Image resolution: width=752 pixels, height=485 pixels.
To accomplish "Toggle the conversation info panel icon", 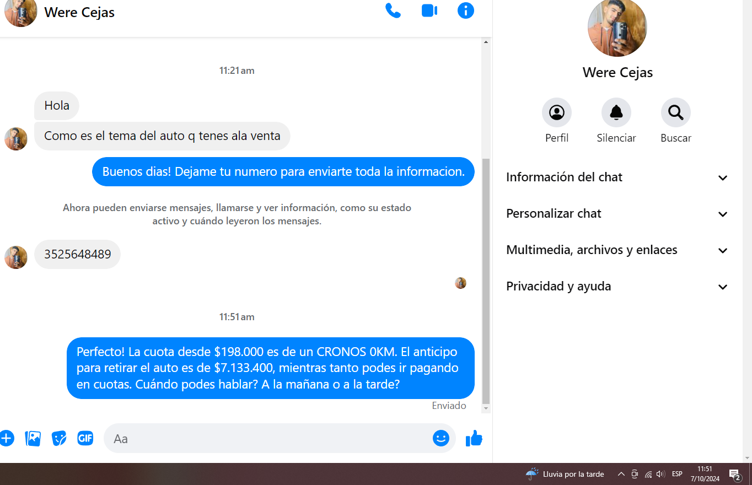I will tap(465, 10).
